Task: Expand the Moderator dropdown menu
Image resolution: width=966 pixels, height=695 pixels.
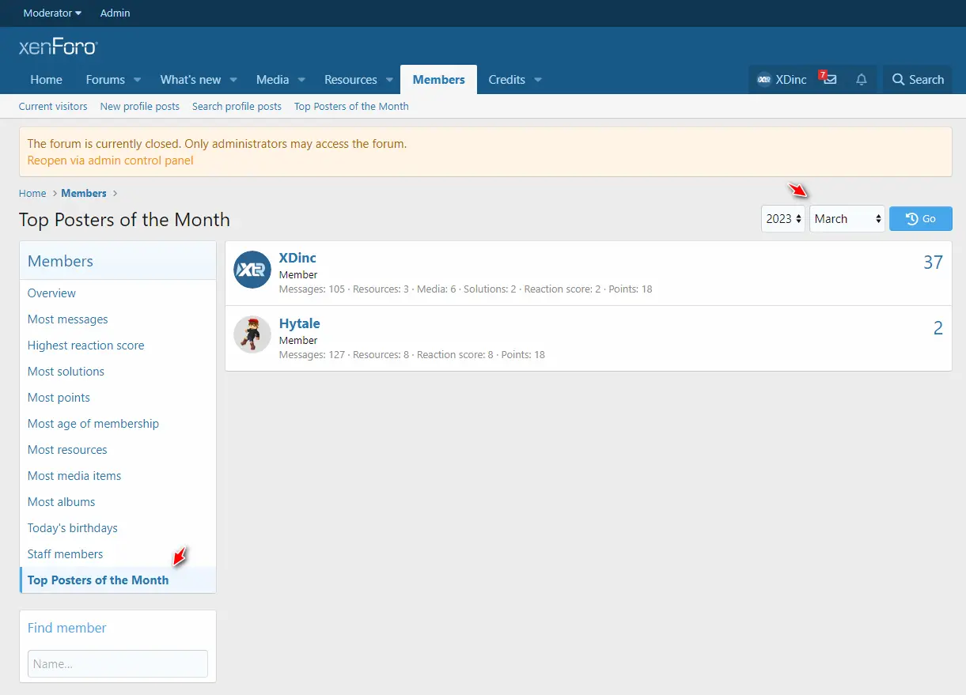Action: point(52,13)
